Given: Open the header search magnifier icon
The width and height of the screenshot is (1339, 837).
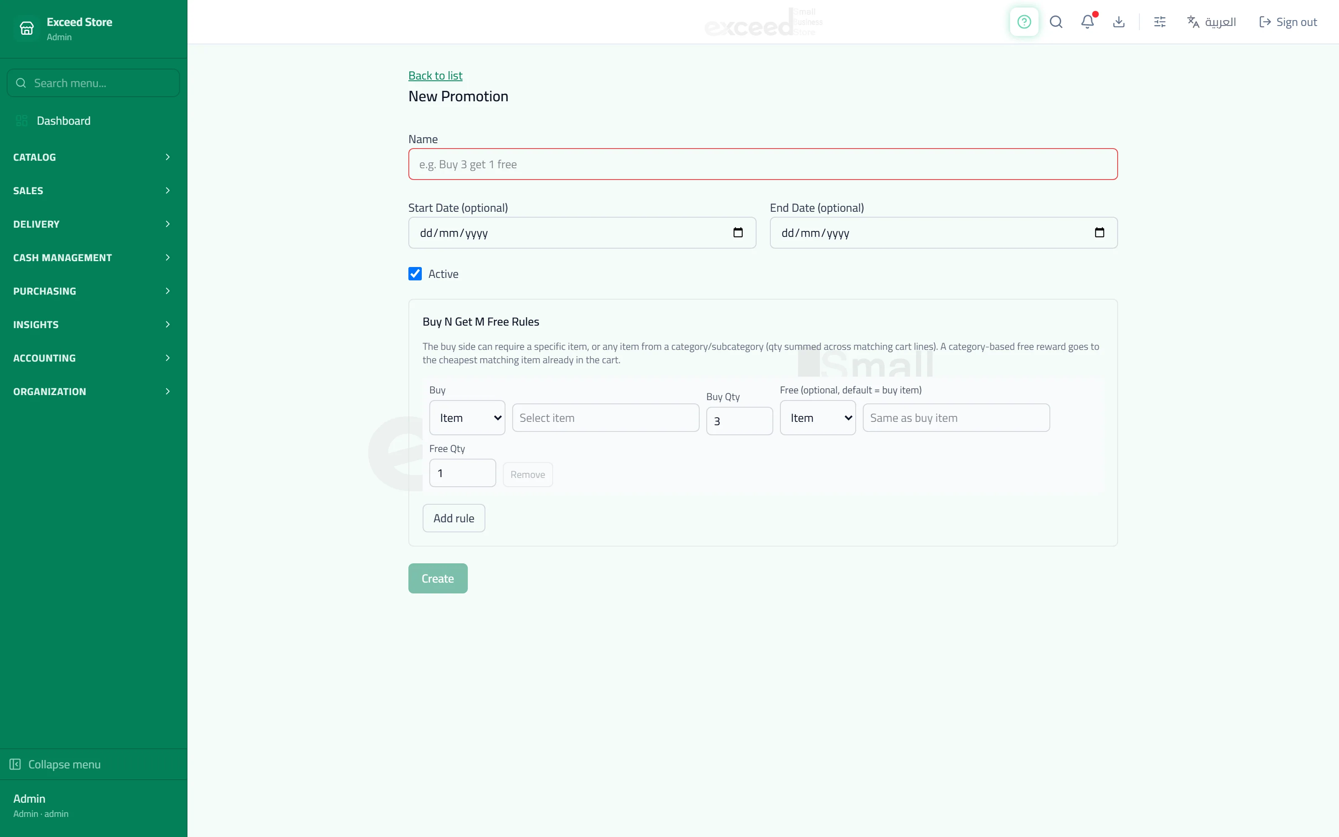Looking at the screenshot, I should (x=1056, y=22).
